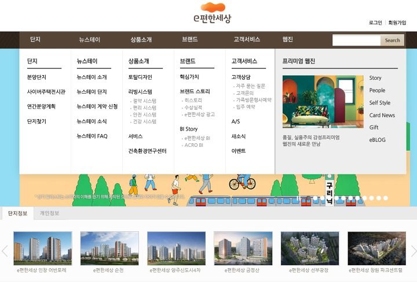Click the e편한세상 logo at top

click(213, 13)
